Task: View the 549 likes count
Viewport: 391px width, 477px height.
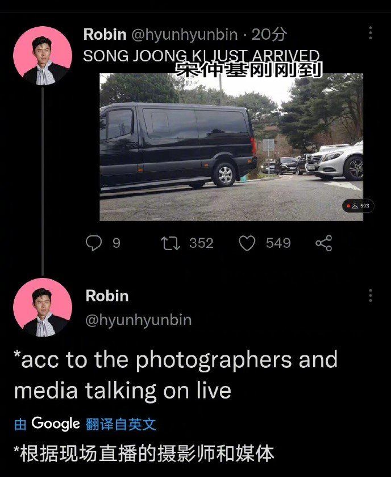Action: [x=278, y=243]
